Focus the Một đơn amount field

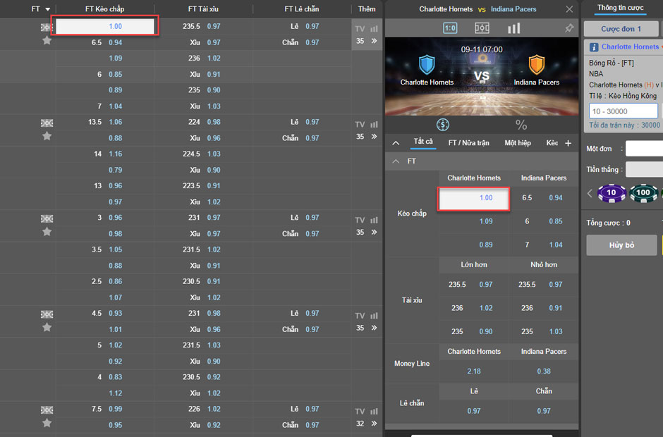click(644, 149)
